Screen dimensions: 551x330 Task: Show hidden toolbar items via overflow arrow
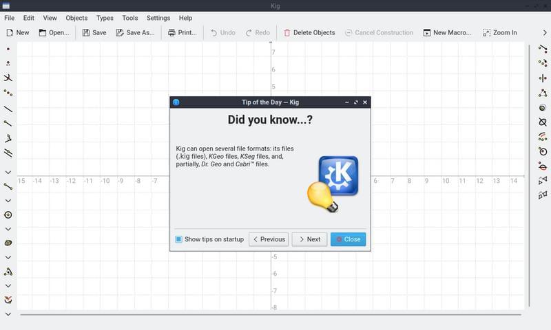coord(545,32)
